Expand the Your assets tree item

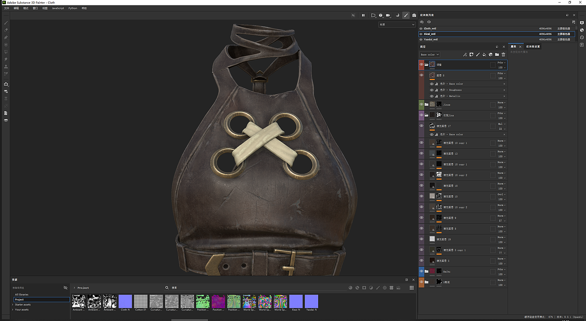coord(13,310)
